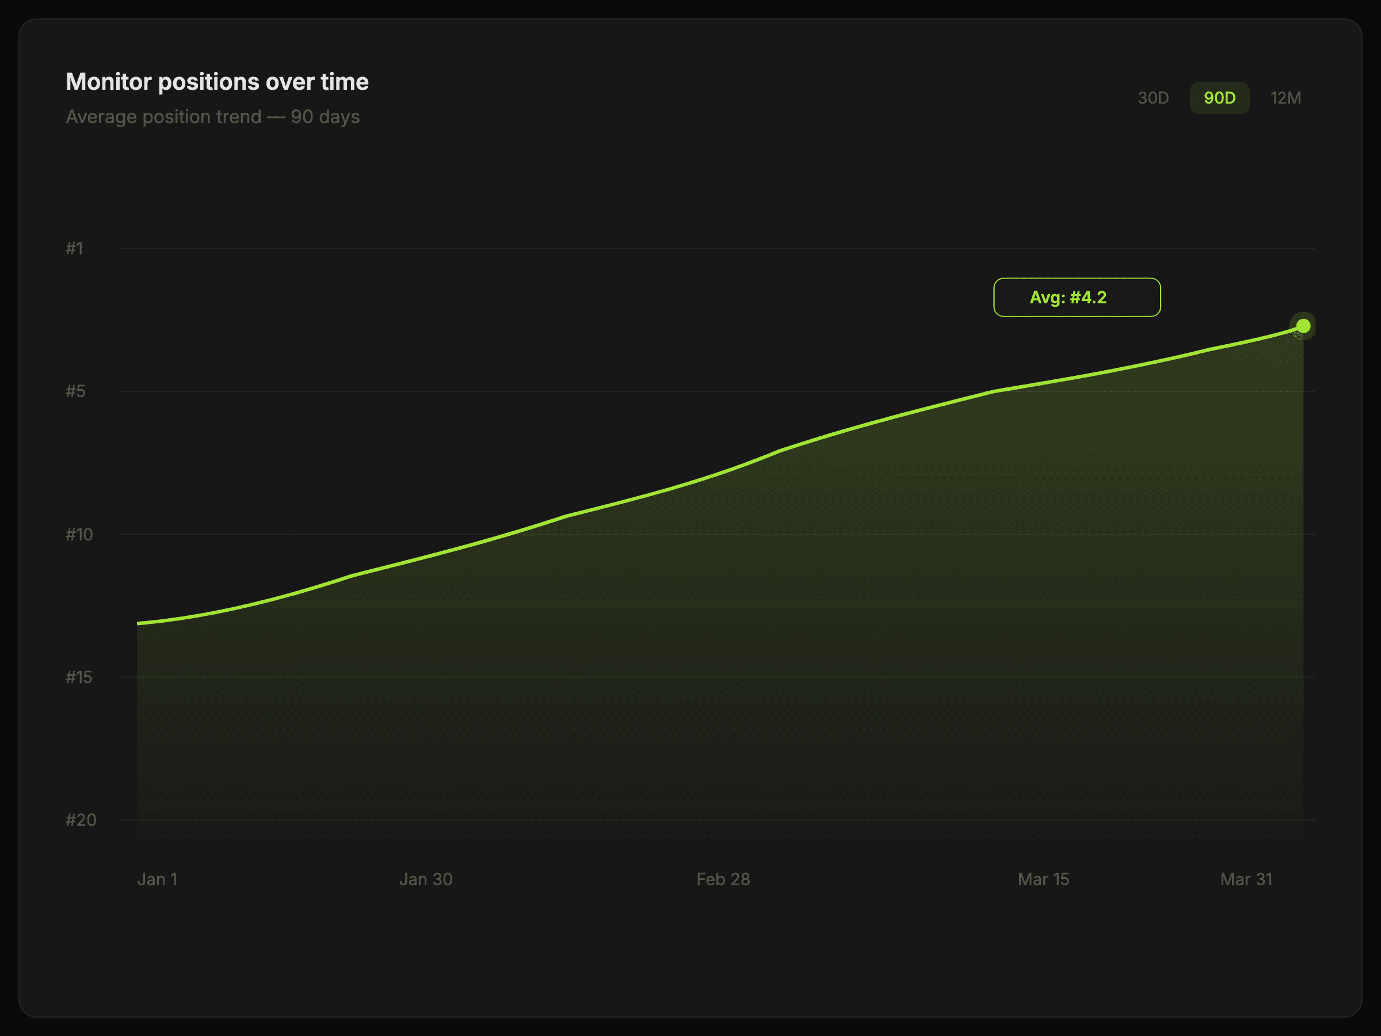Click the Jan 1 axis label
This screenshot has width=1381, height=1036.
click(x=157, y=879)
